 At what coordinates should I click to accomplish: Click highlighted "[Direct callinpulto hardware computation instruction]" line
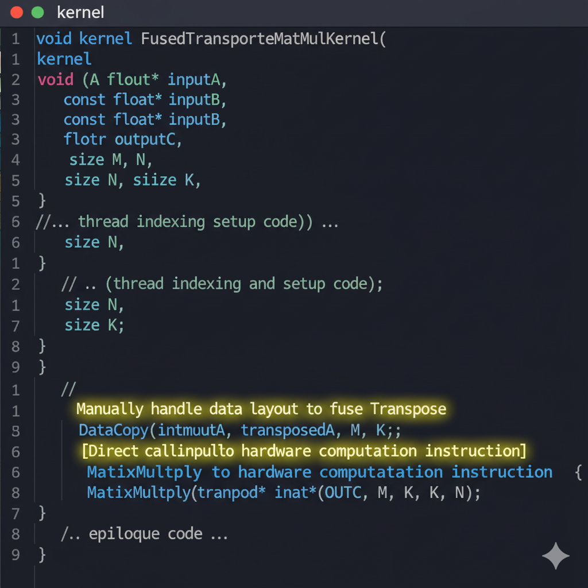[304, 451]
